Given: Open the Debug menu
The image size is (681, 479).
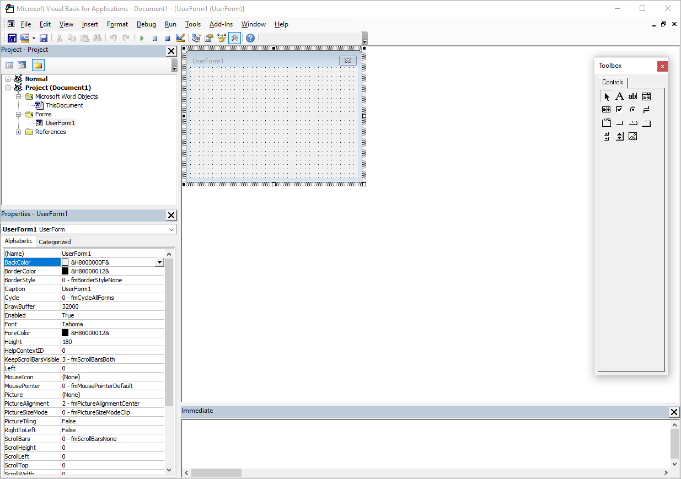Looking at the screenshot, I should (x=146, y=24).
